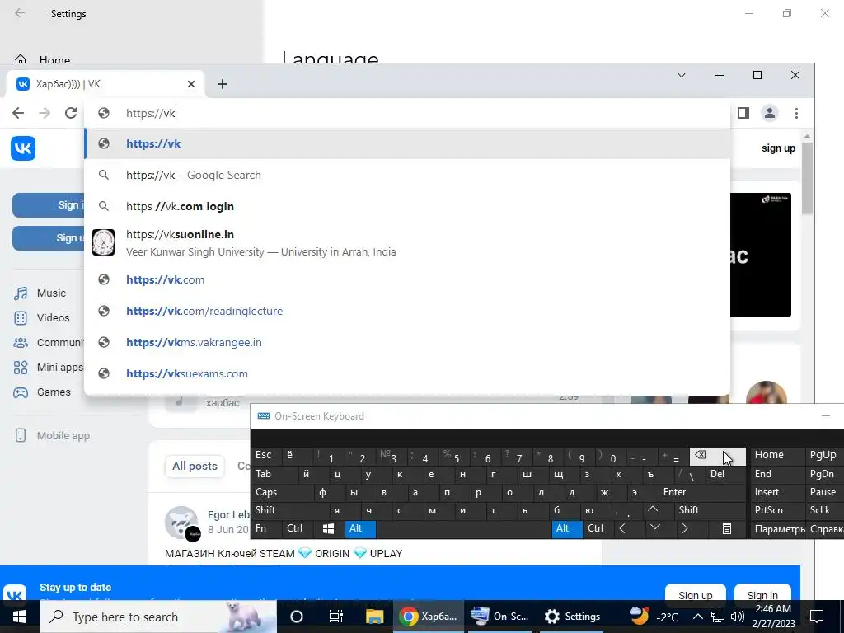Open a new Chrome tab
This screenshot has width=844, height=633.
(223, 84)
